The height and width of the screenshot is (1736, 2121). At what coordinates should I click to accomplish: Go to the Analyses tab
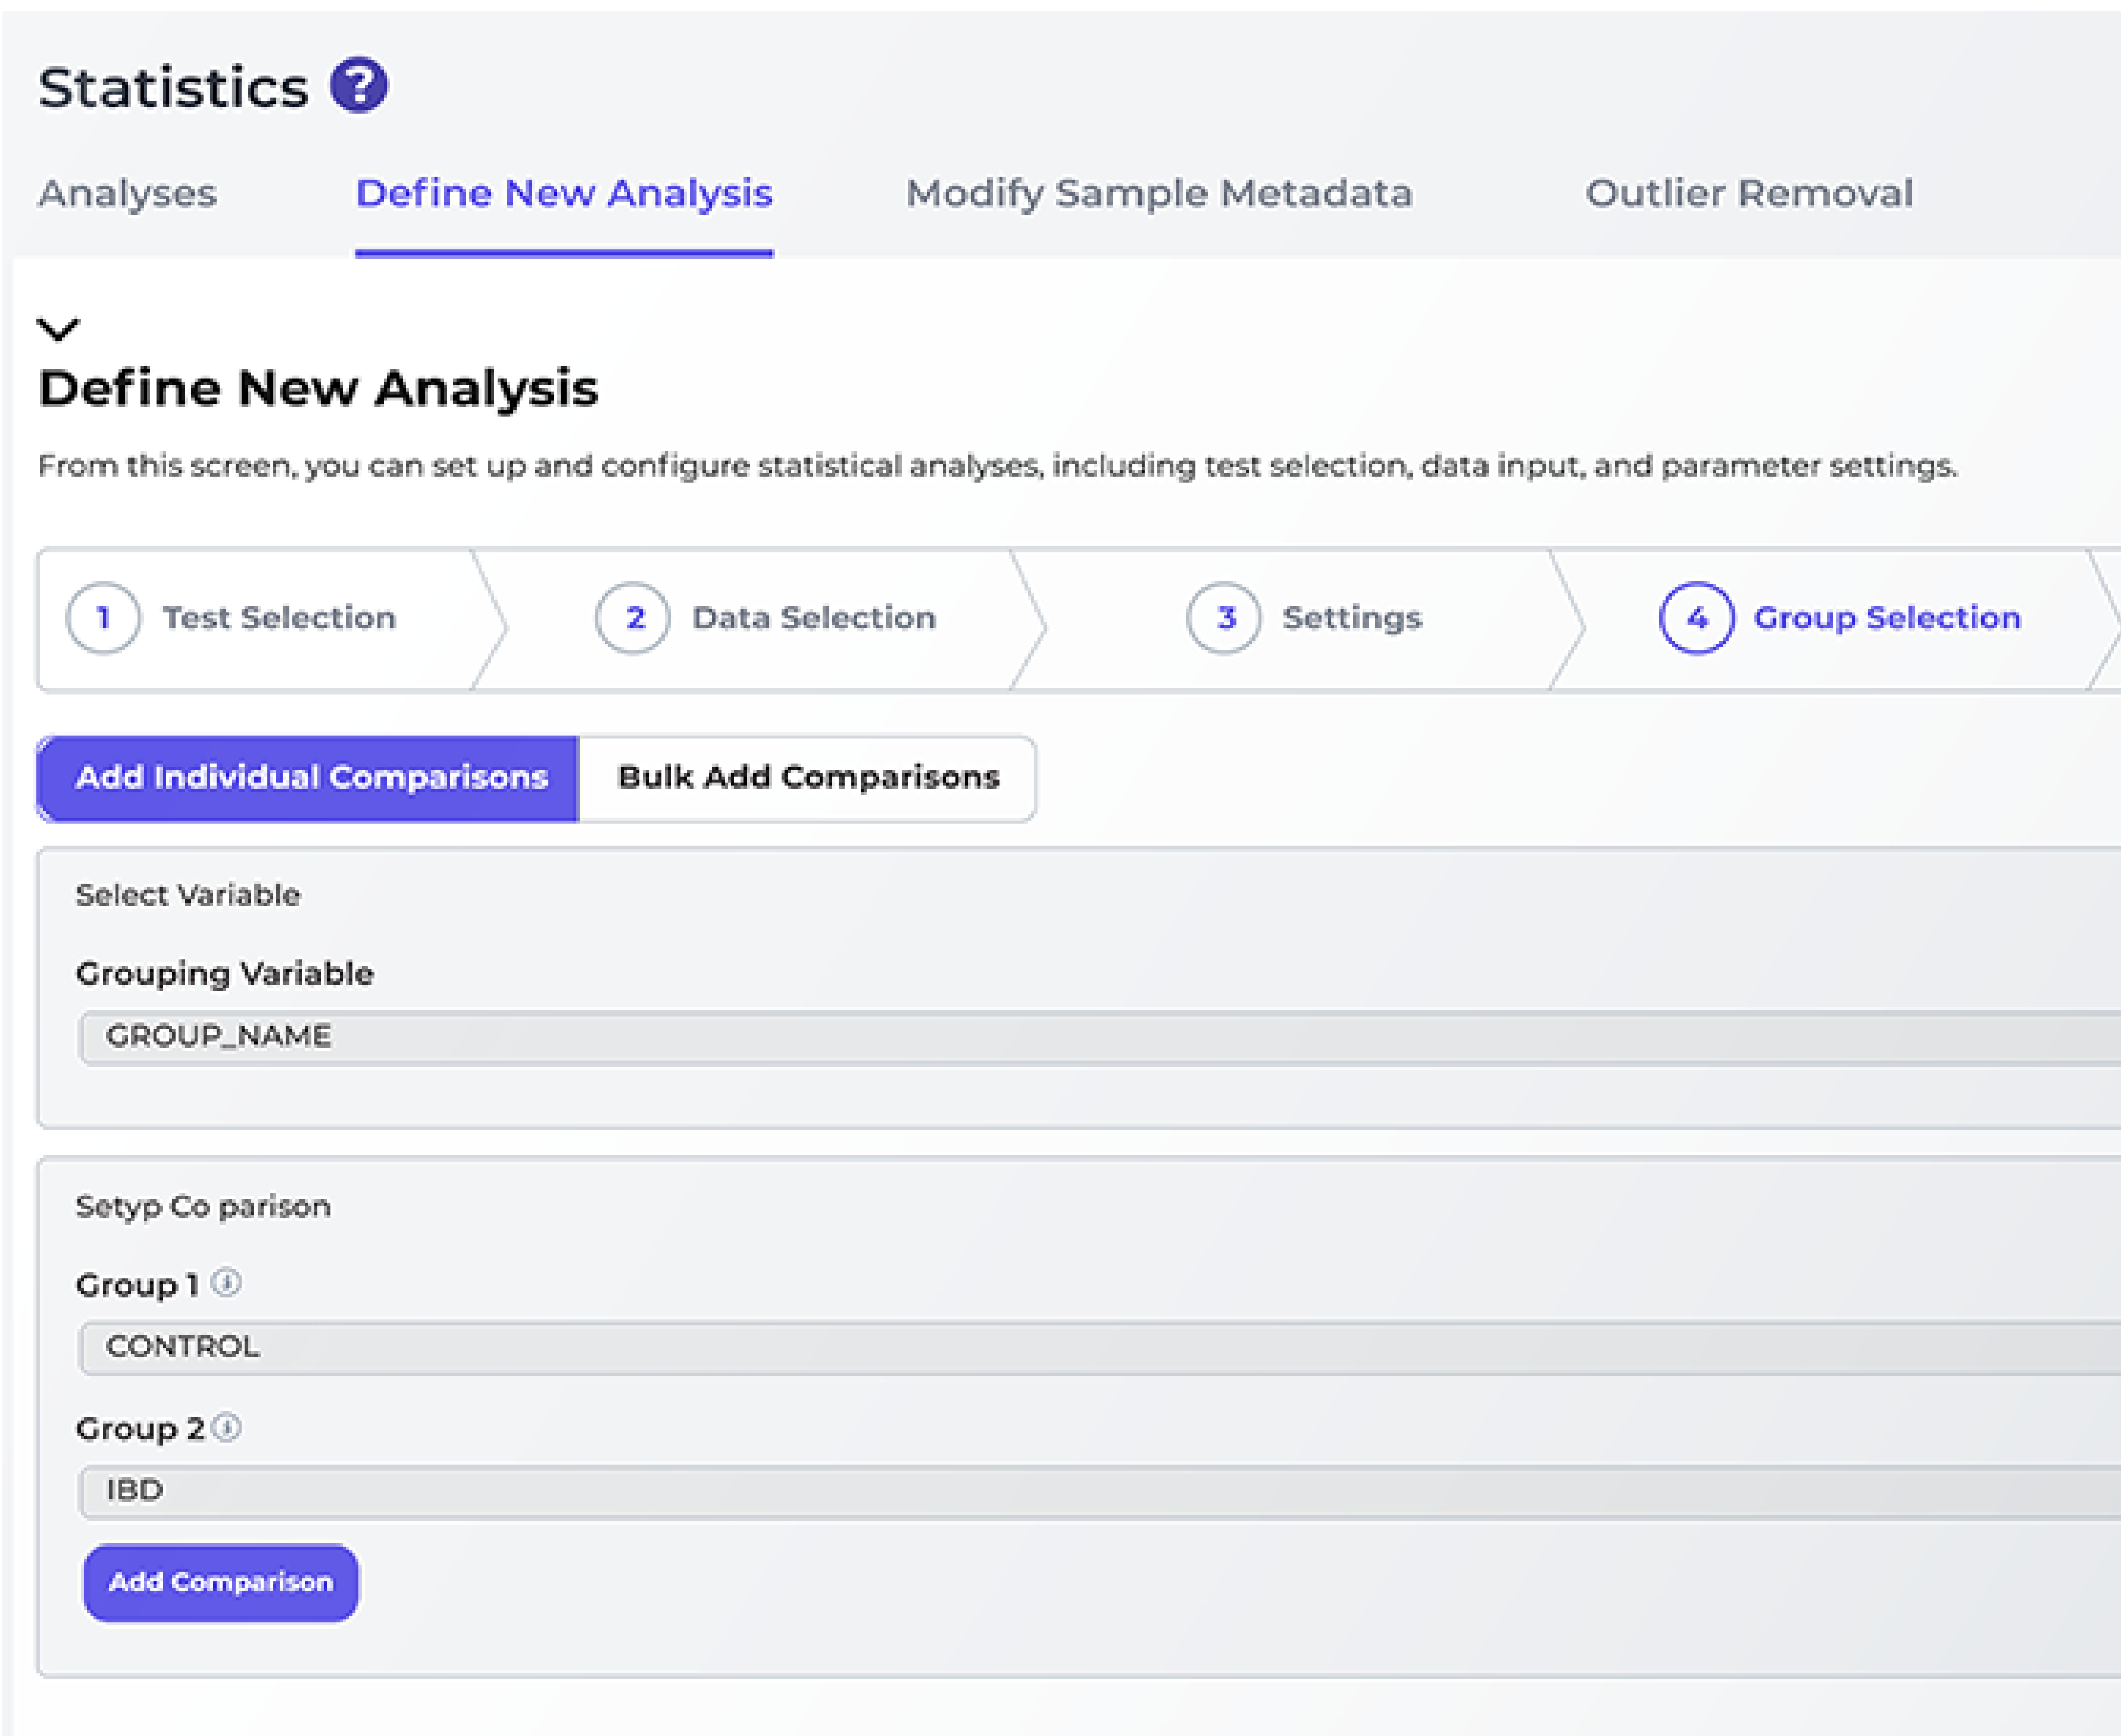click(x=127, y=193)
